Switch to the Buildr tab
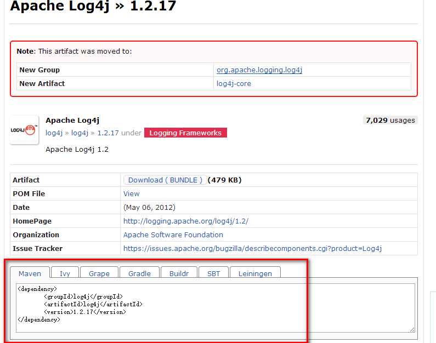436x343 pixels. coord(179,273)
